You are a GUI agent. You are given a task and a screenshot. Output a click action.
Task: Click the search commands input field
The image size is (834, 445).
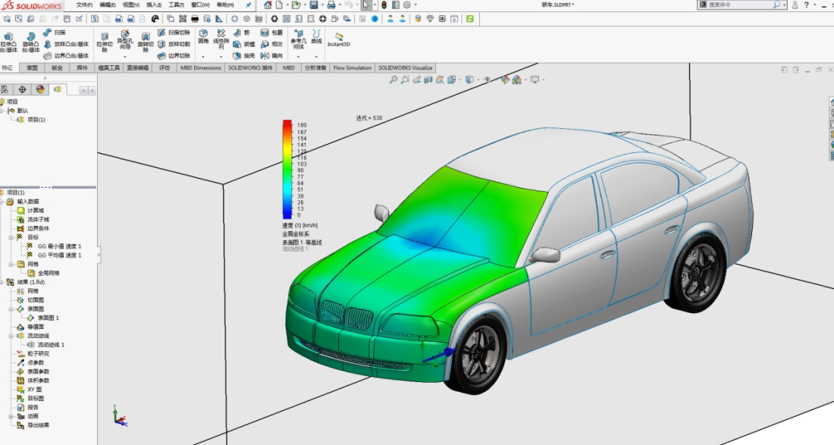point(741,5)
